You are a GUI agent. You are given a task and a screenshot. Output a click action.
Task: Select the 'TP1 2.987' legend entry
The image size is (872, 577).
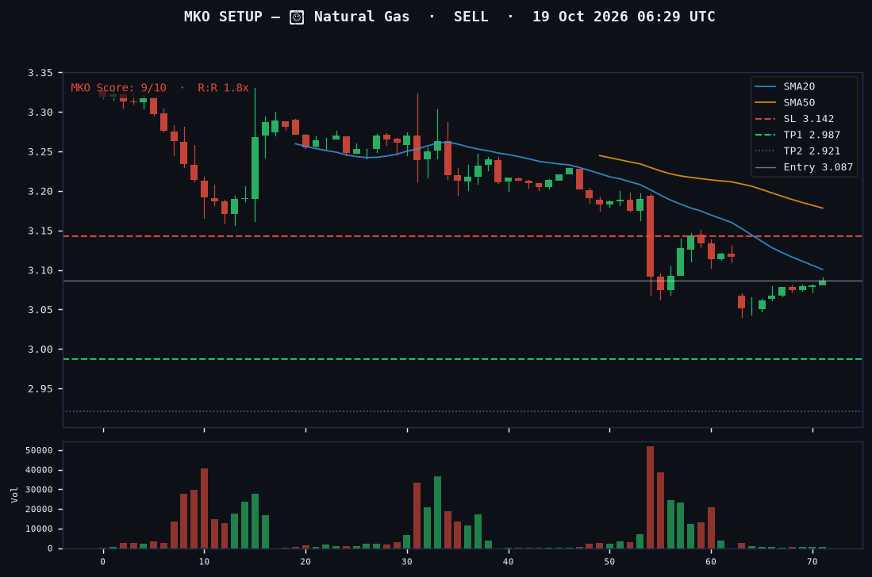797,135
